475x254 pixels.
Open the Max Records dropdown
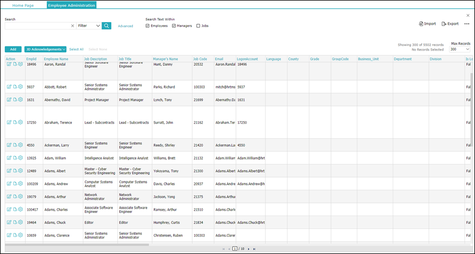[x=459, y=50]
